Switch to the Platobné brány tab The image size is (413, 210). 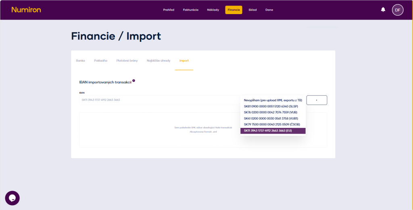tap(127, 61)
